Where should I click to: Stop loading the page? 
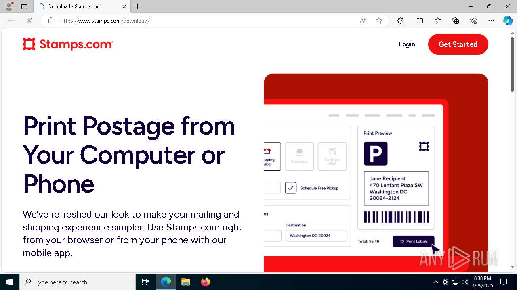pos(29,21)
